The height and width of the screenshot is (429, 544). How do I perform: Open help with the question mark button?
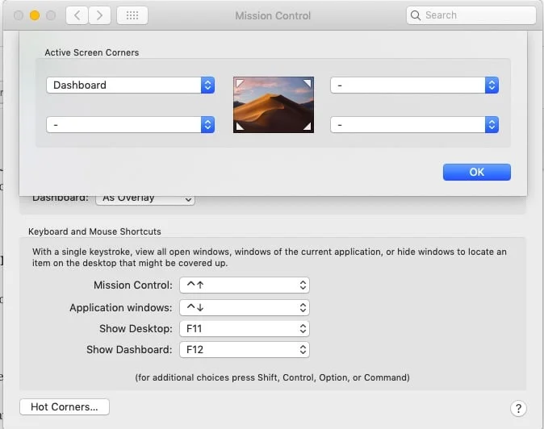pyautogui.click(x=518, y=409)
